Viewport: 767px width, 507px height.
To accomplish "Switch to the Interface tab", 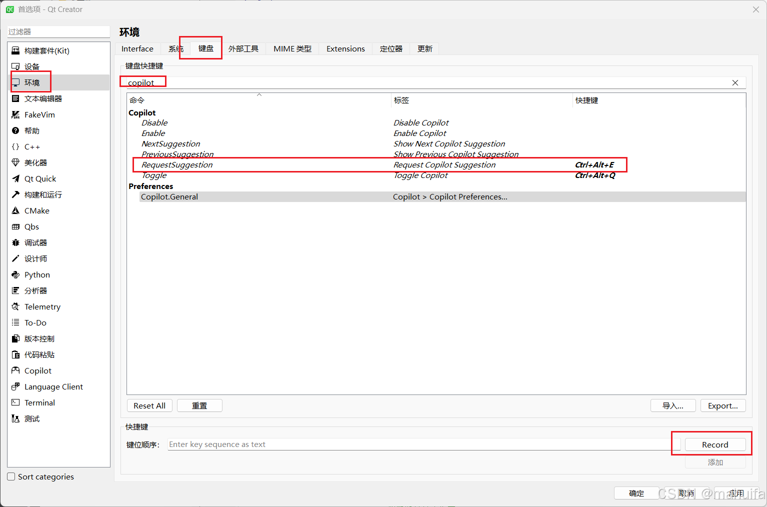I will point(137,48).
